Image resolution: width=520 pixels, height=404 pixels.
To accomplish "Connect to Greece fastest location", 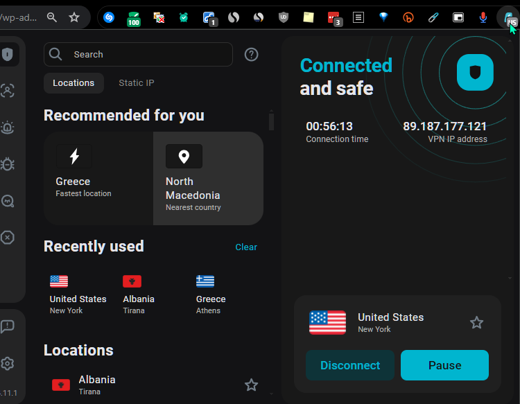I will pyautogui.click(x=98, y=178).
